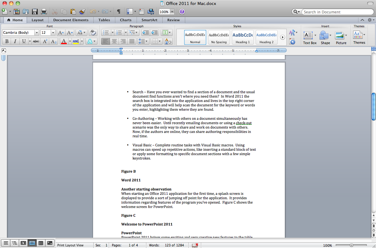The image size is (376, 248).
Task: Set Center text alignment
Action: 114,41
